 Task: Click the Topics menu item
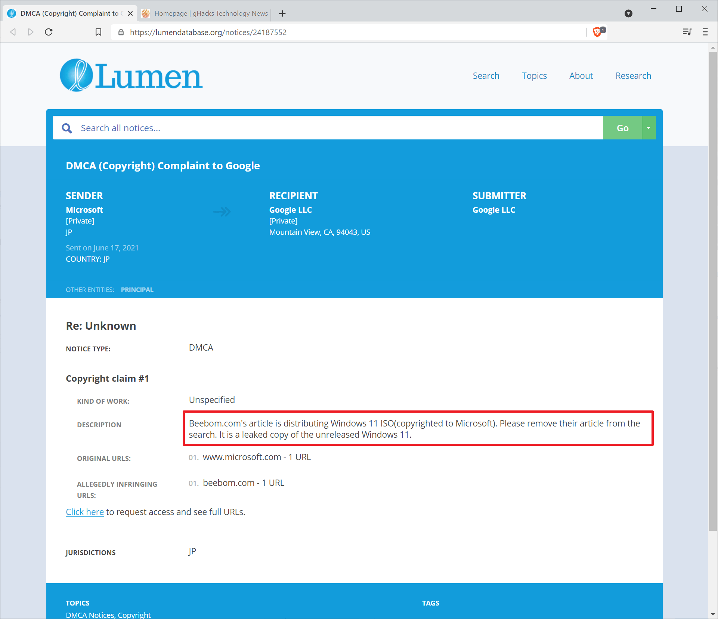pyautogui.click(x=534, y=76)
